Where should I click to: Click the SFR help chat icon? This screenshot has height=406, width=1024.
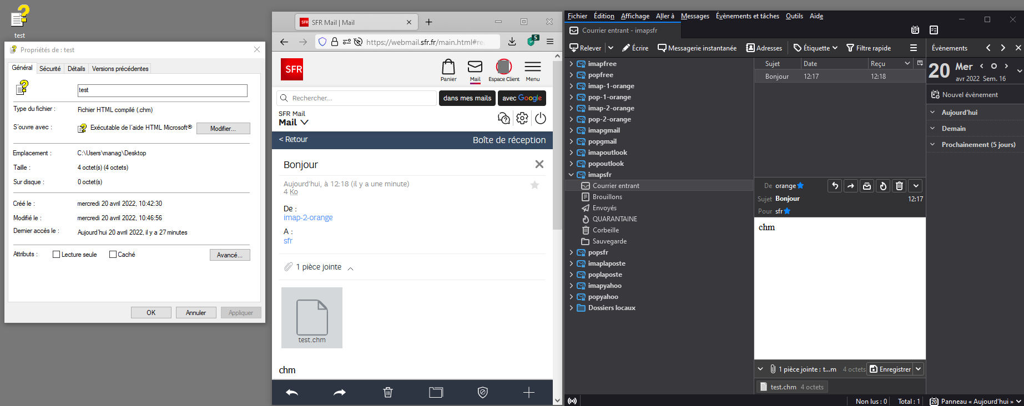point(504,118)
